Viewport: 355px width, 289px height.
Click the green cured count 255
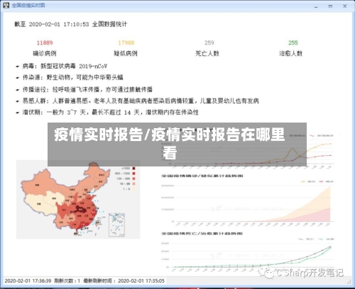[293, 42]
